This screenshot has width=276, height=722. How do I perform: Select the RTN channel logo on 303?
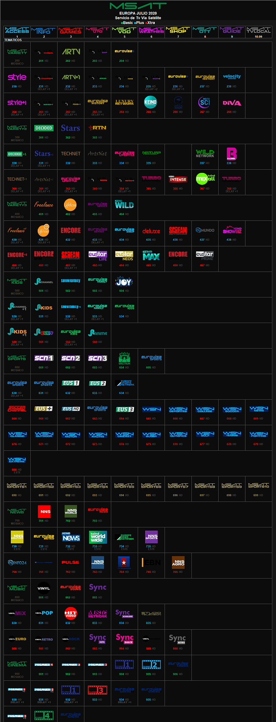(x=98, y=128)
